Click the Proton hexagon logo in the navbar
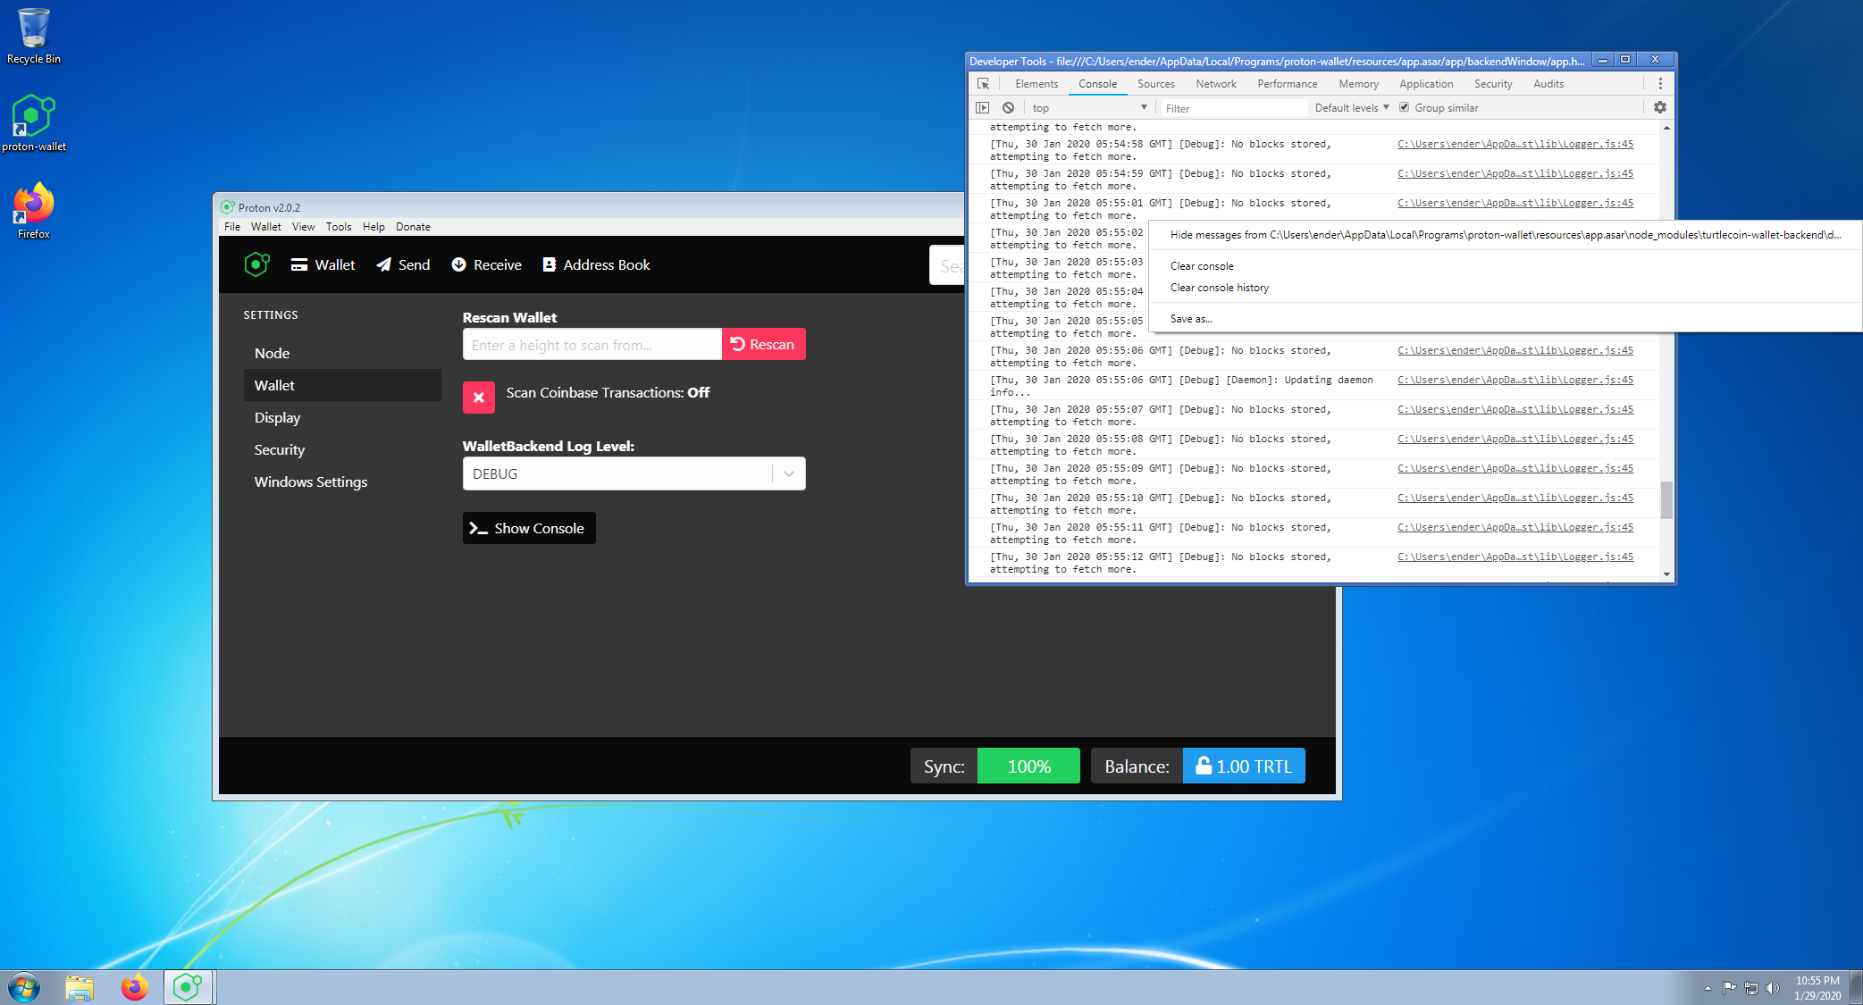The width and height of the screenshot is (1863, 1005). tap(256, 264)
